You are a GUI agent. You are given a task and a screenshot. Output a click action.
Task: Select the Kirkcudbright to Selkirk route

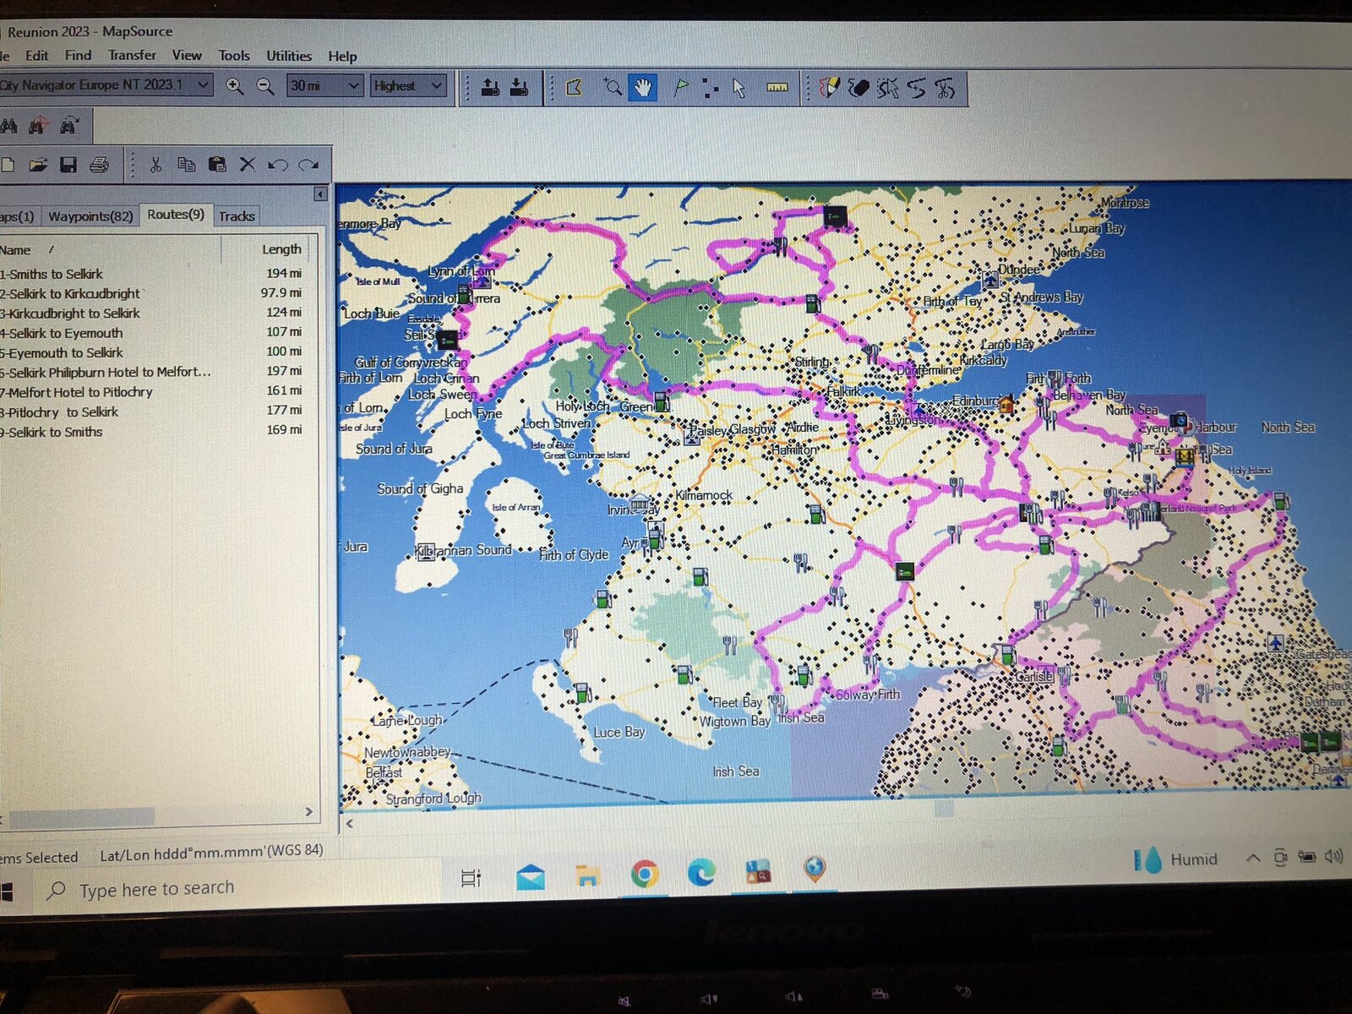(x=152, y=313)
